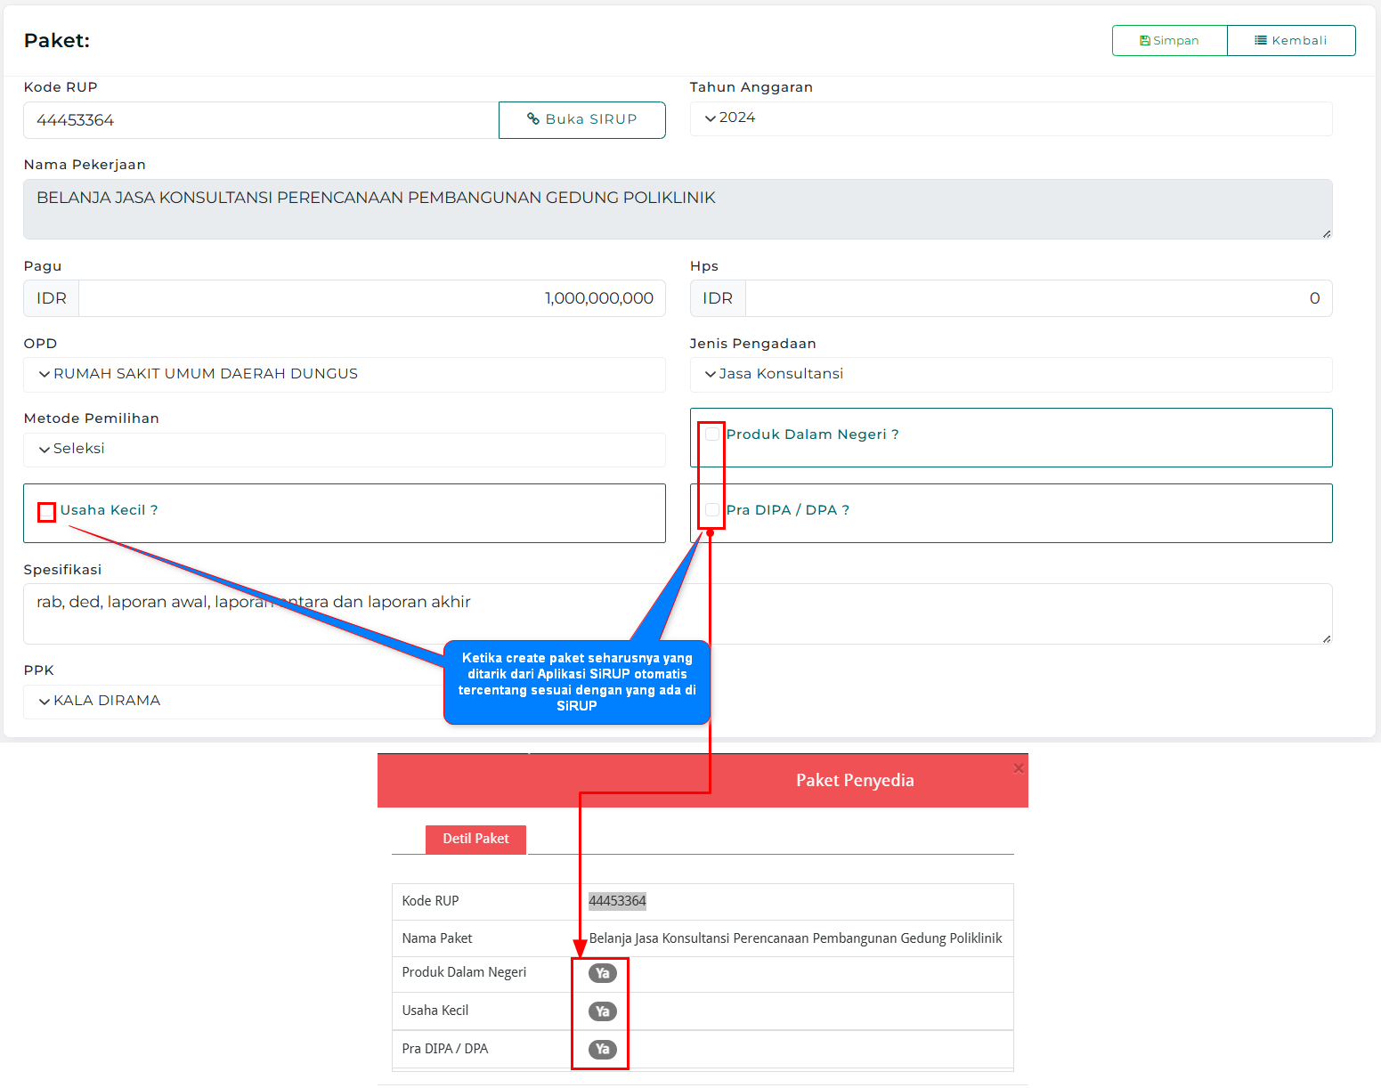Open the OPD dropdown list
1381x1088 pixels.
(x=344, y=375)
